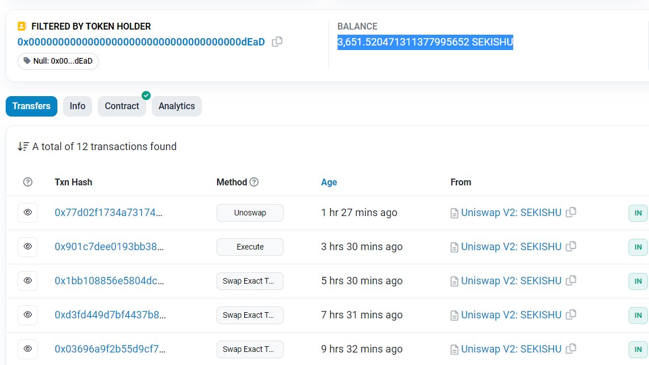Preview transaction 0x77d02f1734a73174 with eye icon
Image resolution: width=649 pixels, height=365 pixels.
[x=28, y=213]
